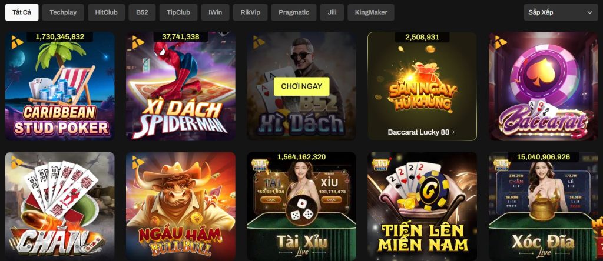Screen dimensions: 603x261
Task: Click the HitClub badge on the Xóc Đĩa Live tile
Action: pos(501,163)
